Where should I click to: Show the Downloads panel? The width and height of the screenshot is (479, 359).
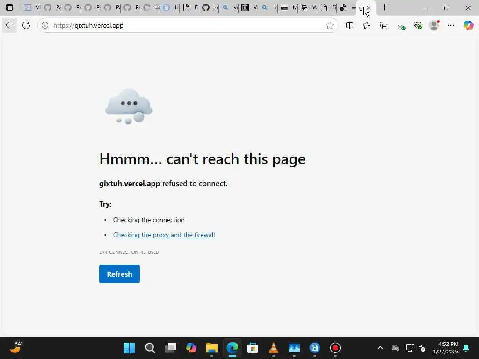[x=401, y=26]
